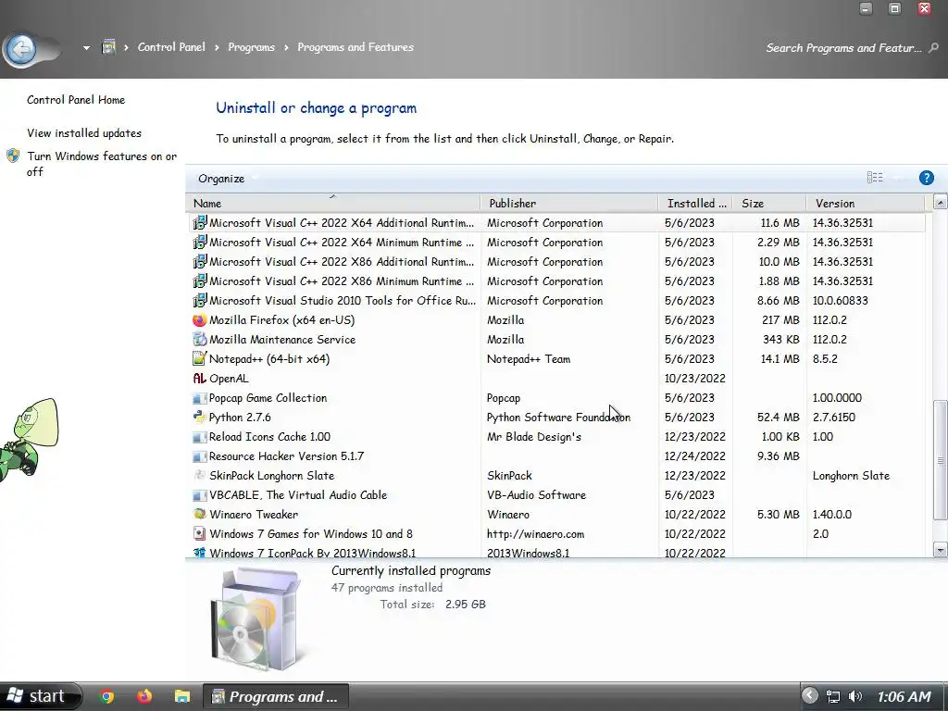The image size is (948, 711).
Task: Click the OpenAL program icon
Action: pos(200,379)
